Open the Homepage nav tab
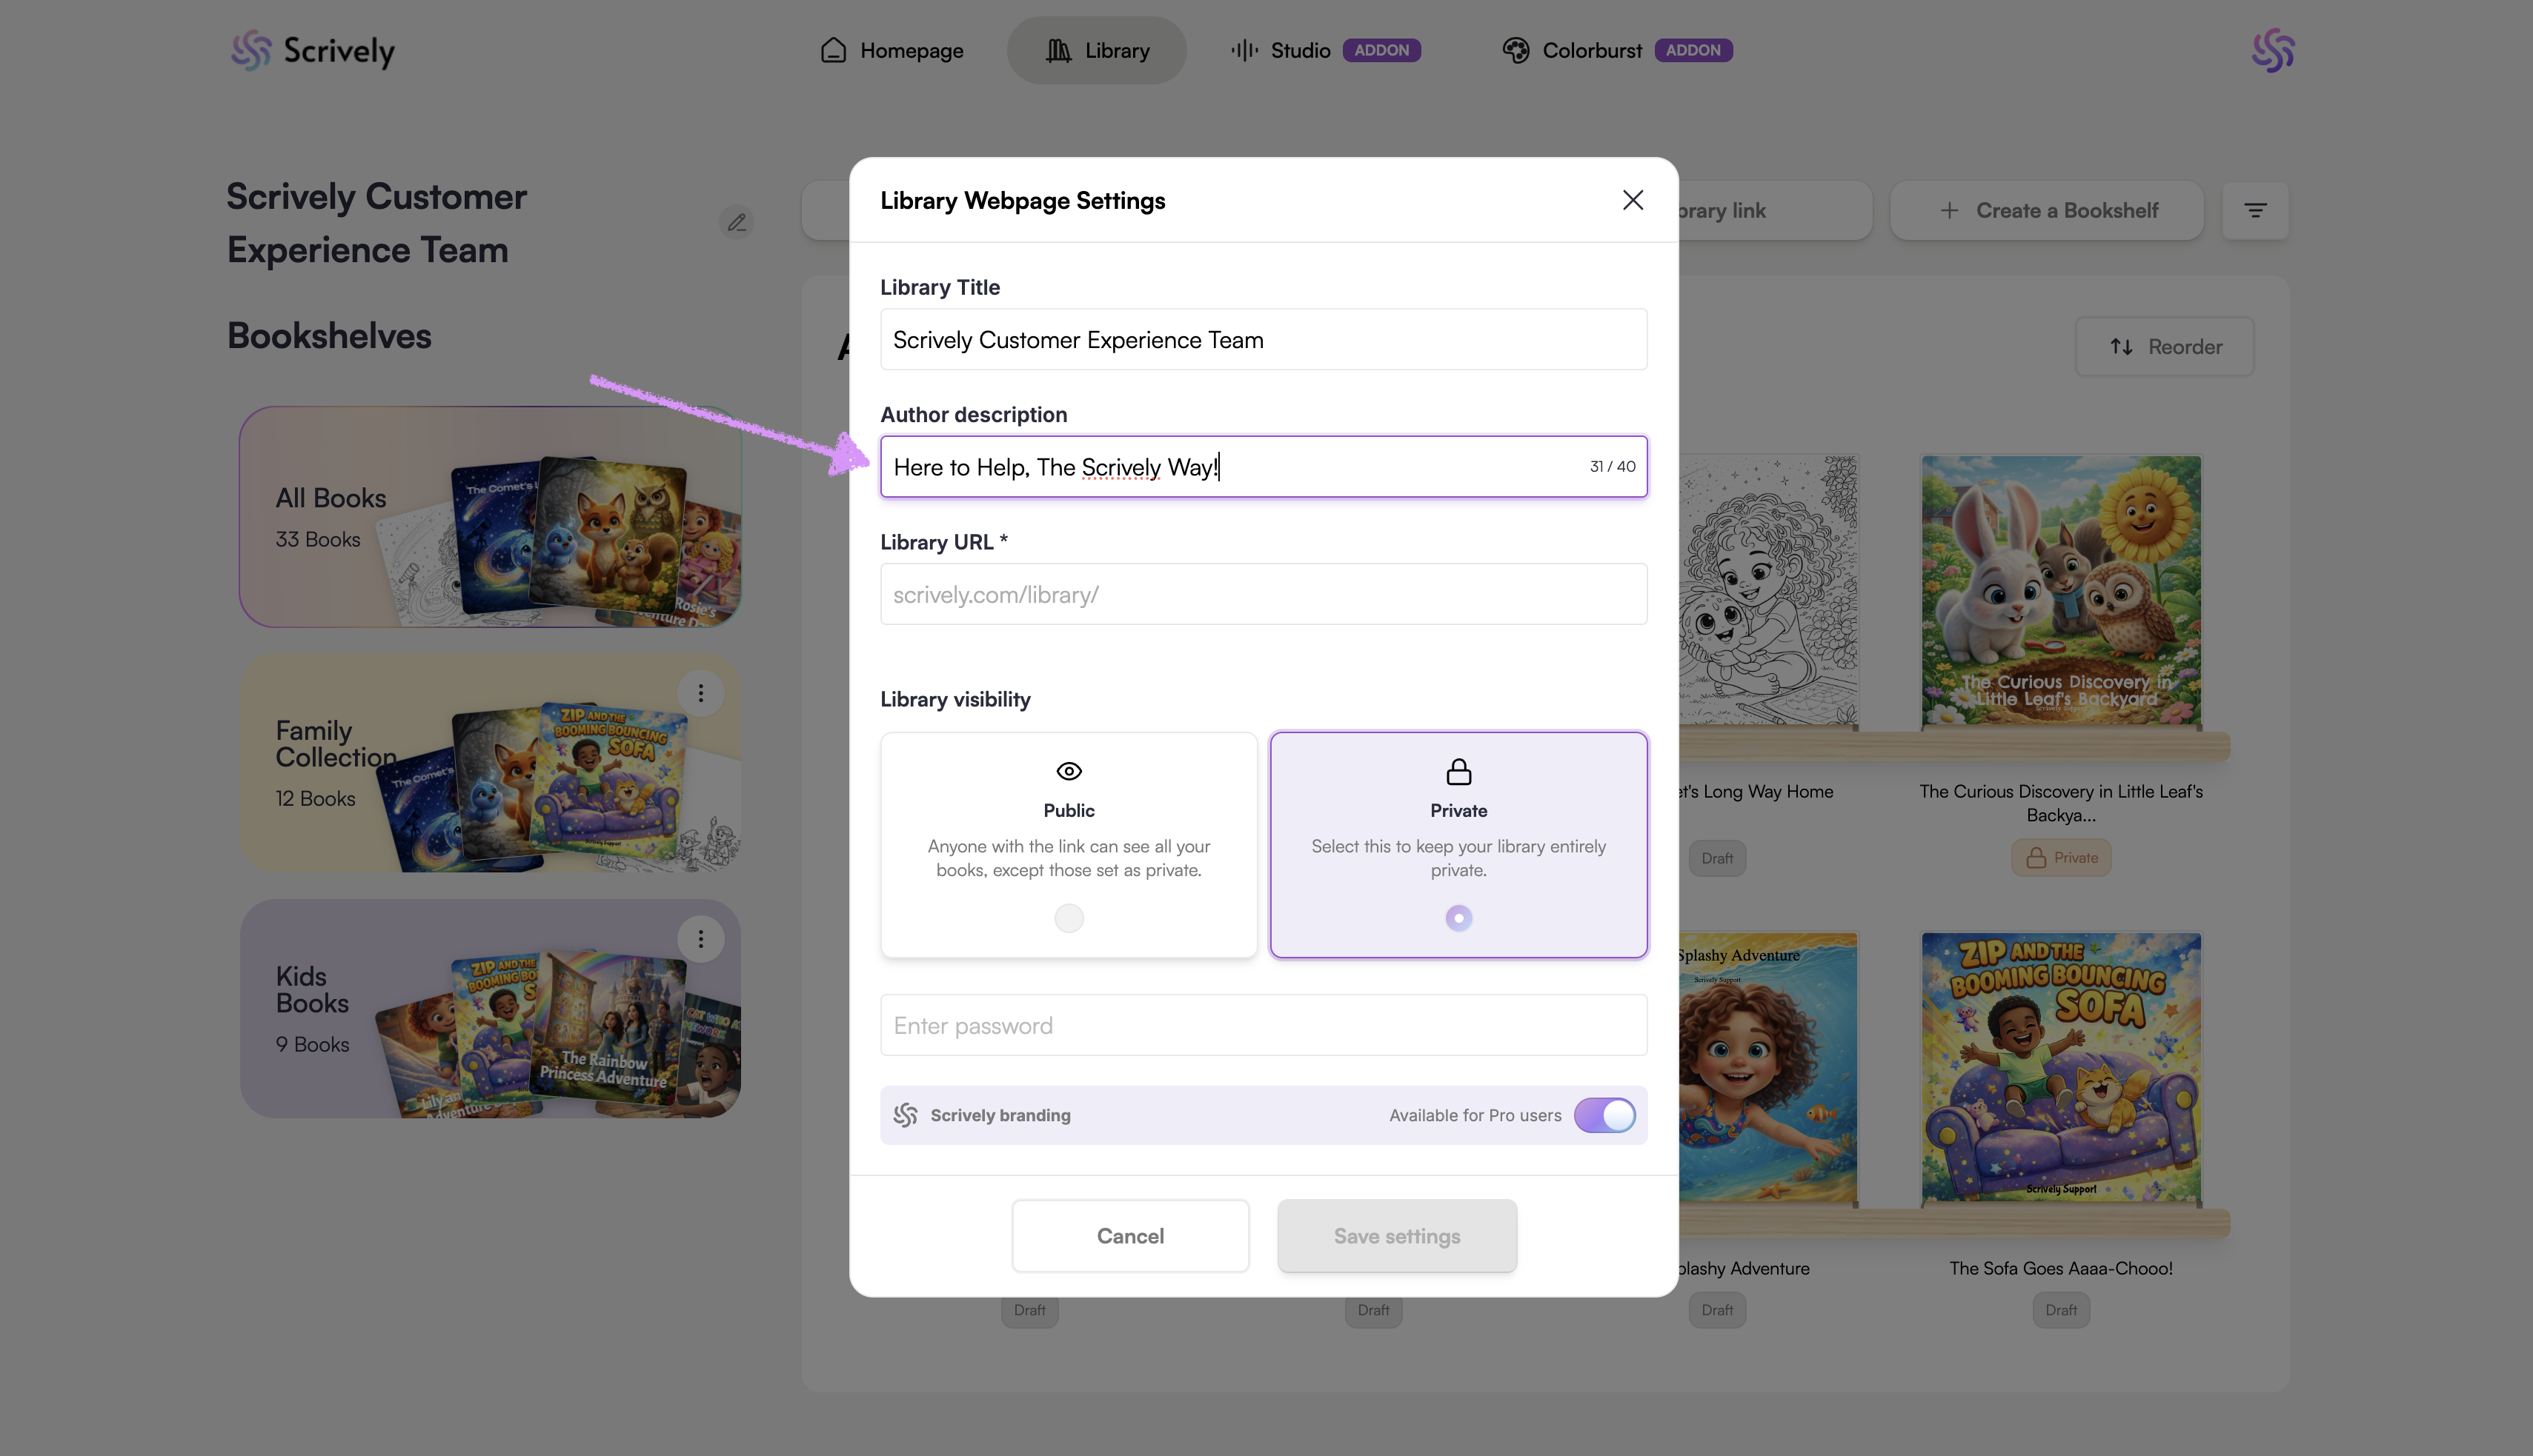Screen dimensions: 2533x1456 (892, 50)
